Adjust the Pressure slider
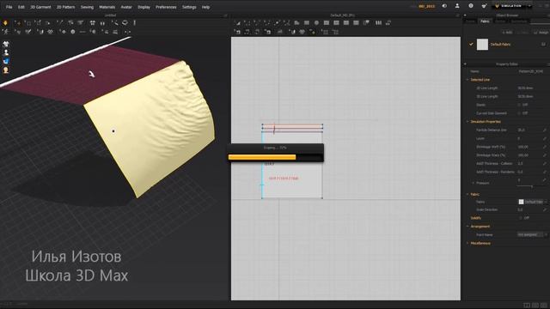This screenshot has height=309, width=550. click(x=532, y=186)
